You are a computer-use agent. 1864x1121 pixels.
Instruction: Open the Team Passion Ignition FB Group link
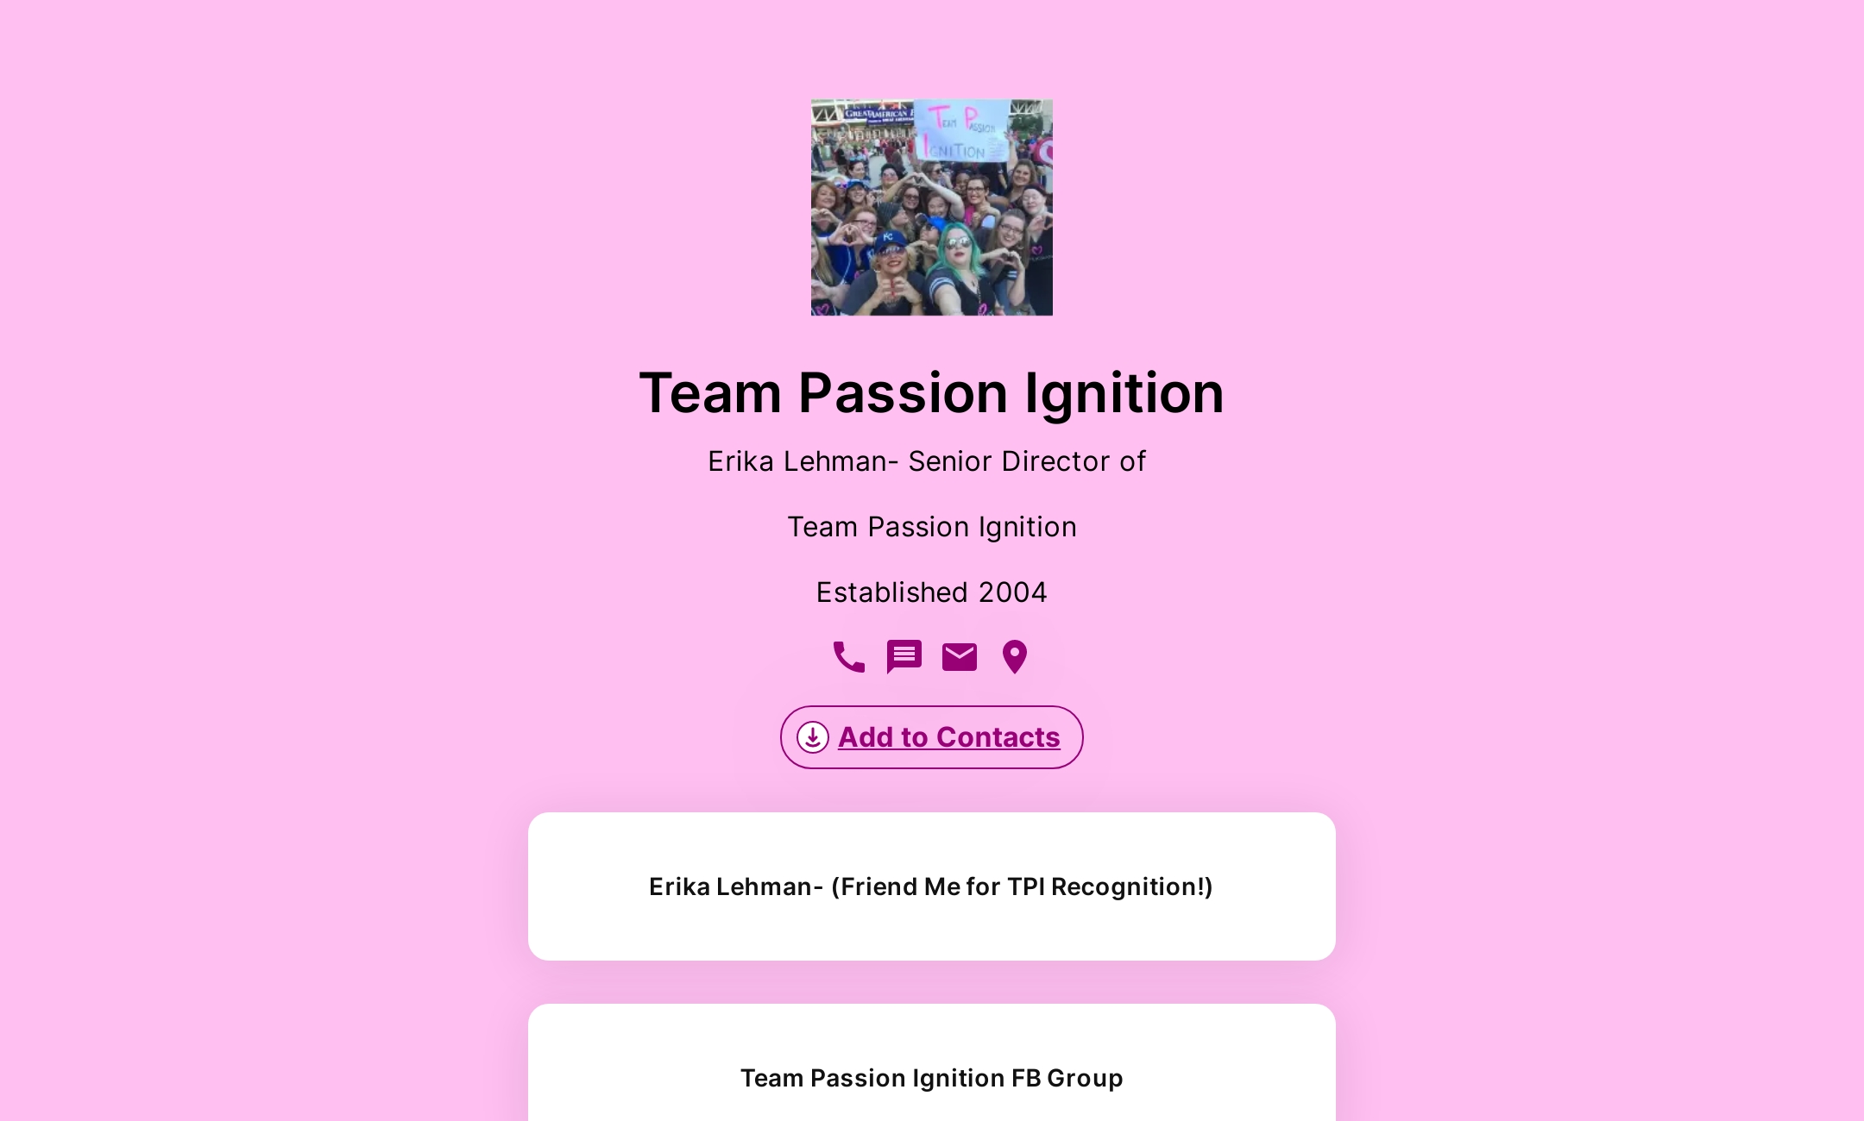(x=931, y=1077)
